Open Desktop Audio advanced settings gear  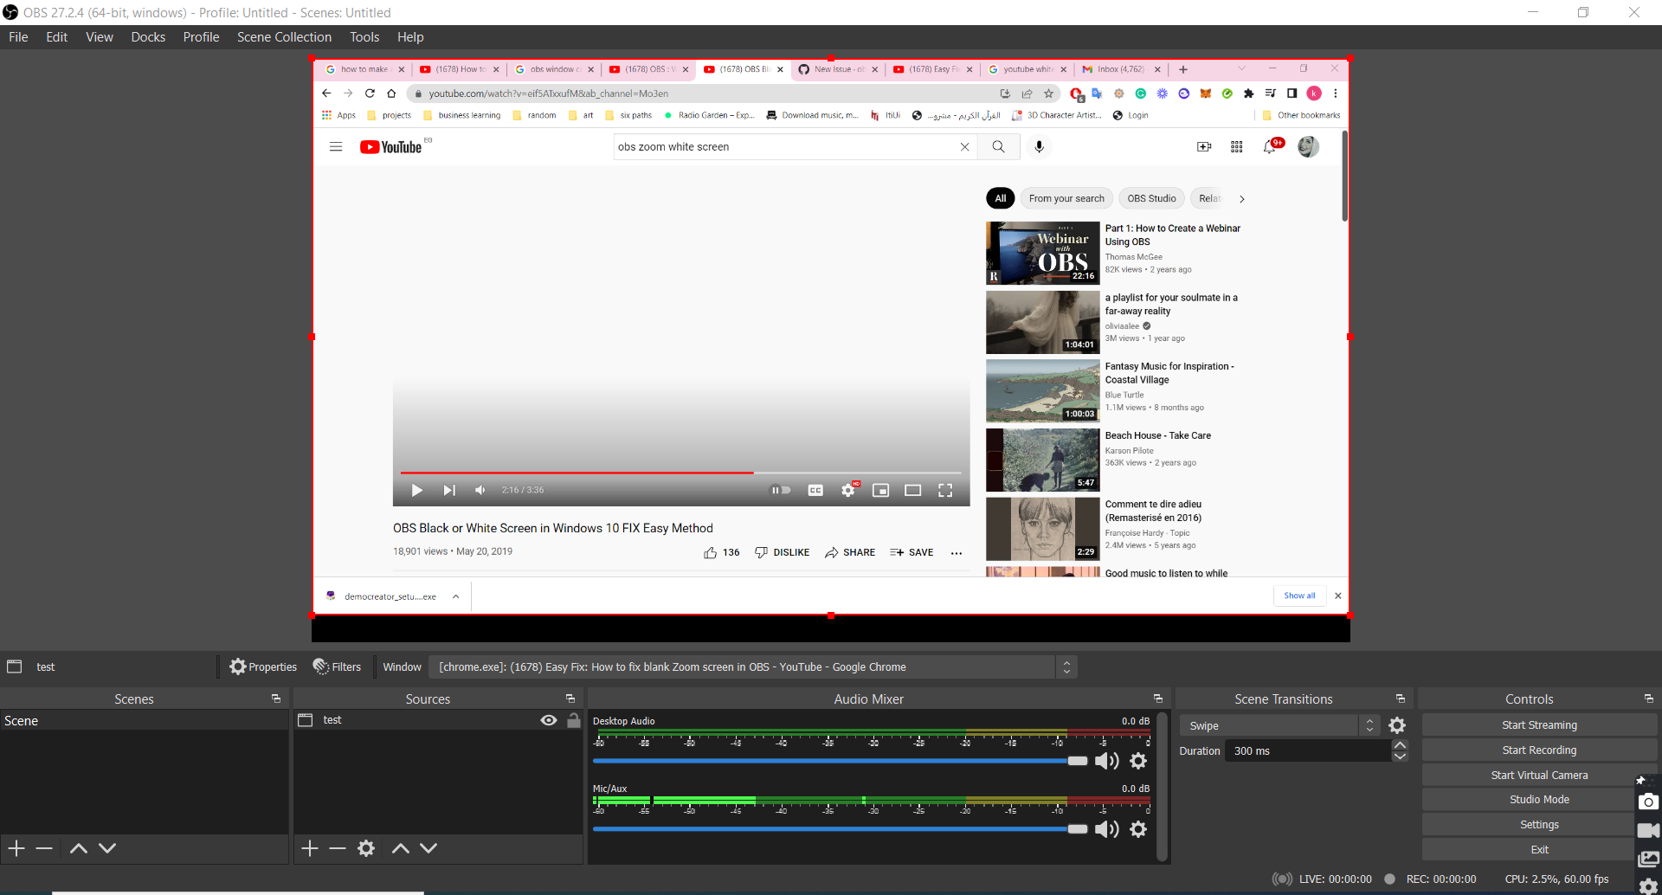(1138, 761)
